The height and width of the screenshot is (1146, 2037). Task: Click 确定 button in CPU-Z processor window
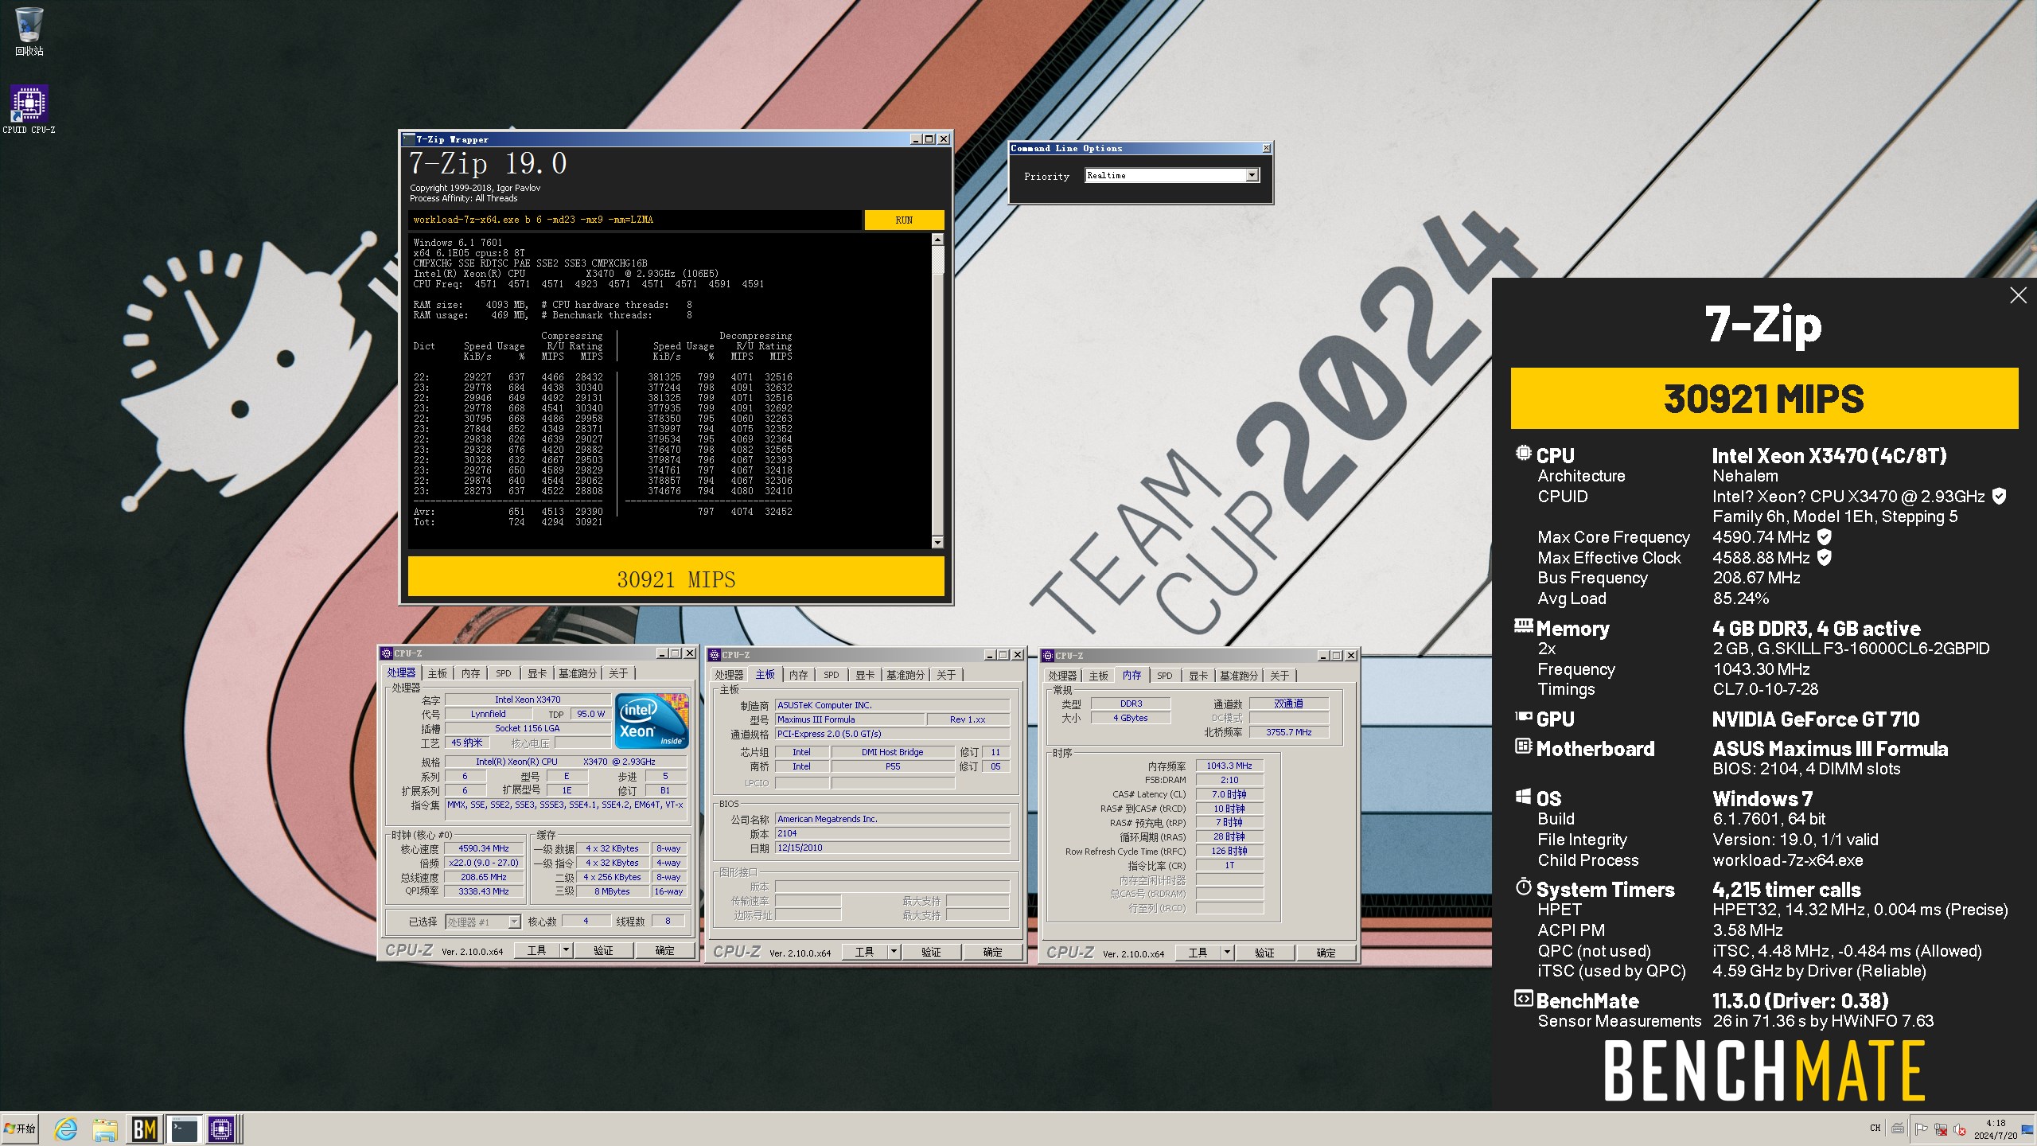(664, 950)
